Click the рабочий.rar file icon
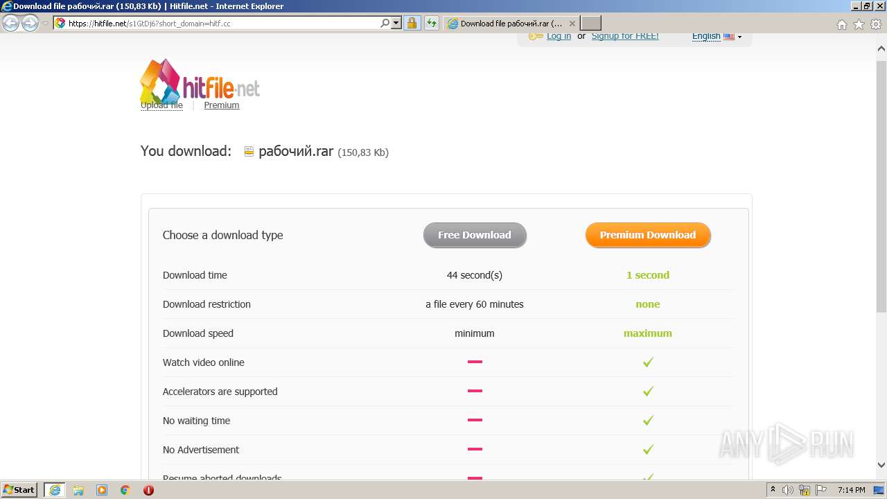Image resolution: width=887 pixels, height=499 pixels. [x=249, y=152]
